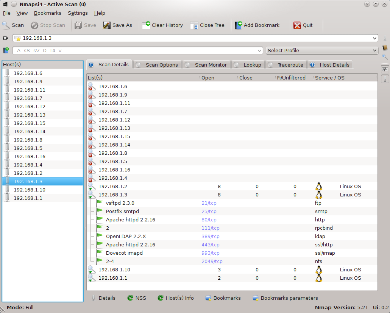Click the Add Bookmark icon
This screenshot has width=390, height=313.
238,25
